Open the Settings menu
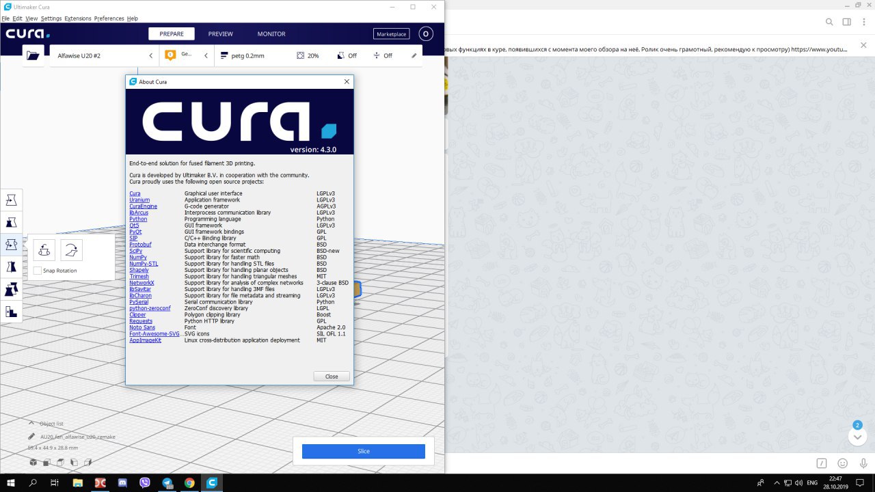Viewport: 875px width, 492px height. pos(51,18)
